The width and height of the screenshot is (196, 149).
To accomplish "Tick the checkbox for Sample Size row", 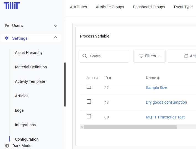I will point(89,87).
